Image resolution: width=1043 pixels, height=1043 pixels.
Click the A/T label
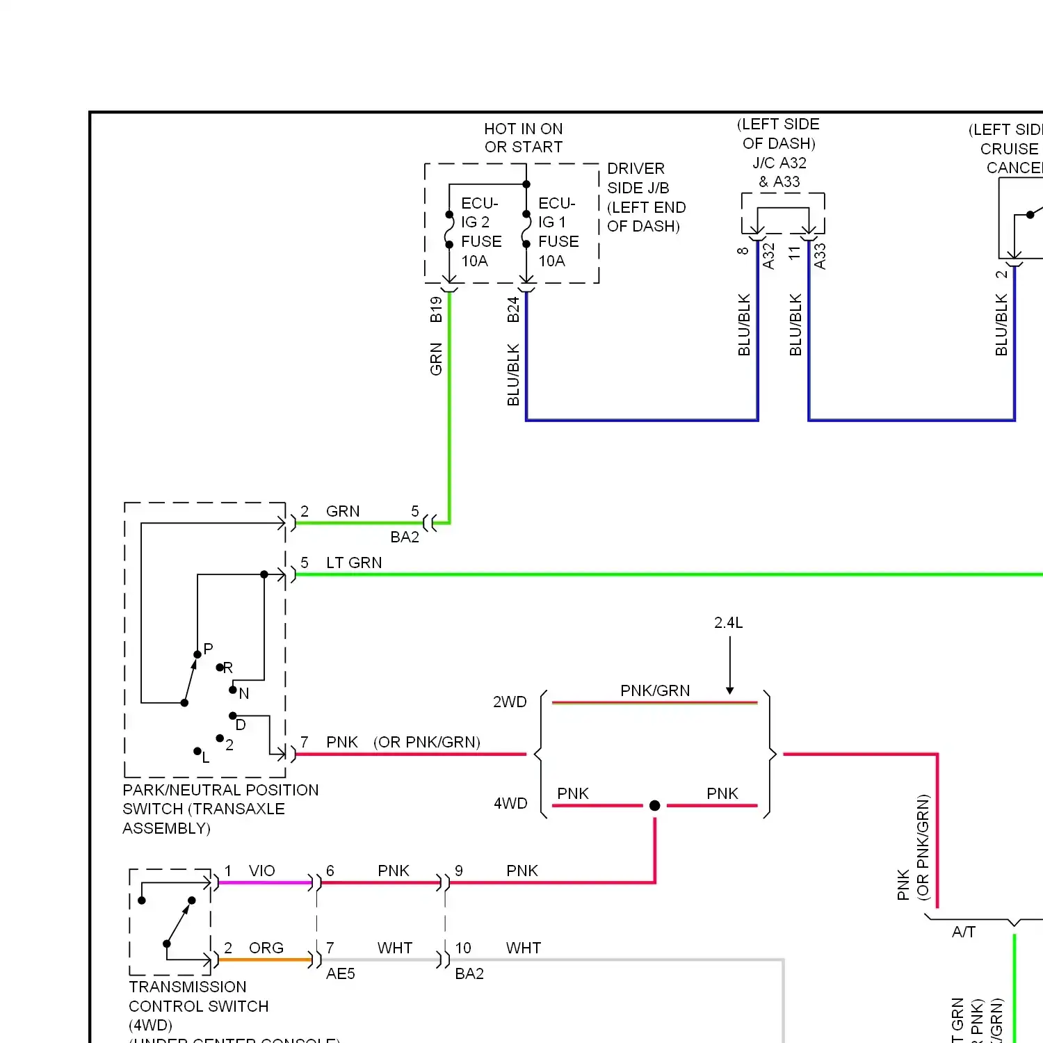click(x=964, y=932)
